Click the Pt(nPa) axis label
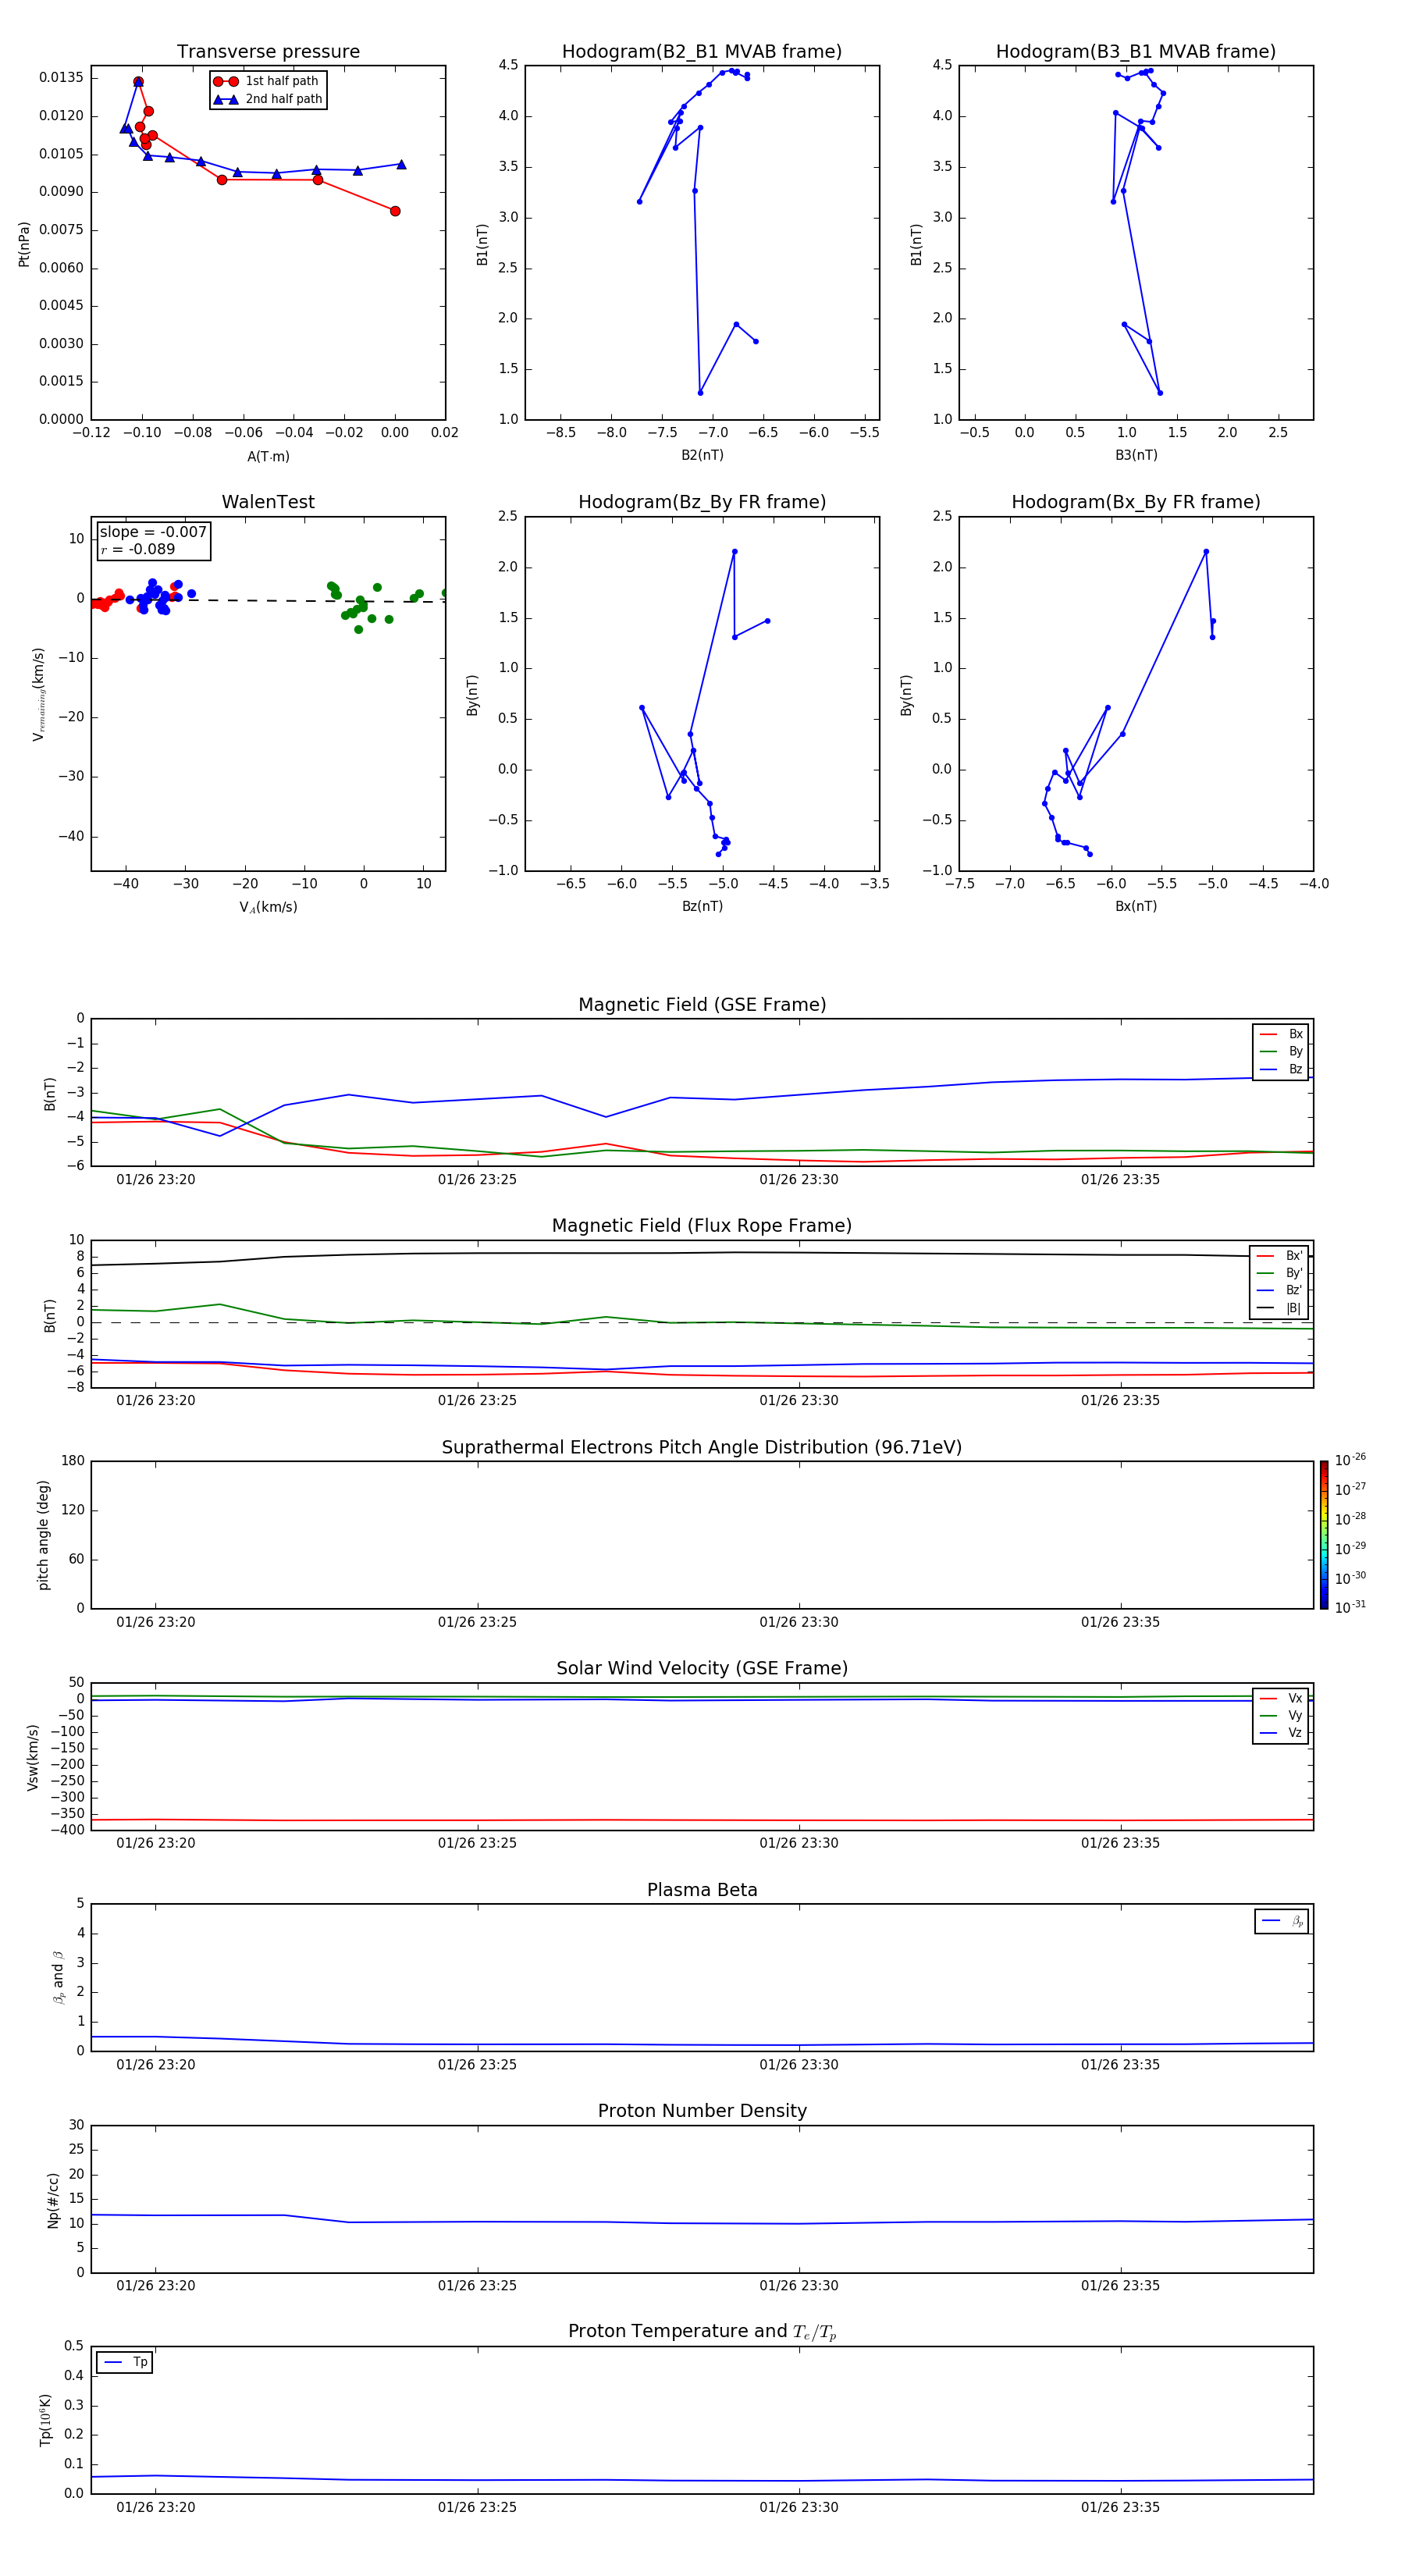Image resolution: width=1405 pixels, height=2576 pixels. point(24,244)
